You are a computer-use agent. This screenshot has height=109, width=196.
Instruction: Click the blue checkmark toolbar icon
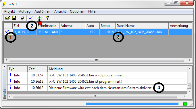pos(31,18)
